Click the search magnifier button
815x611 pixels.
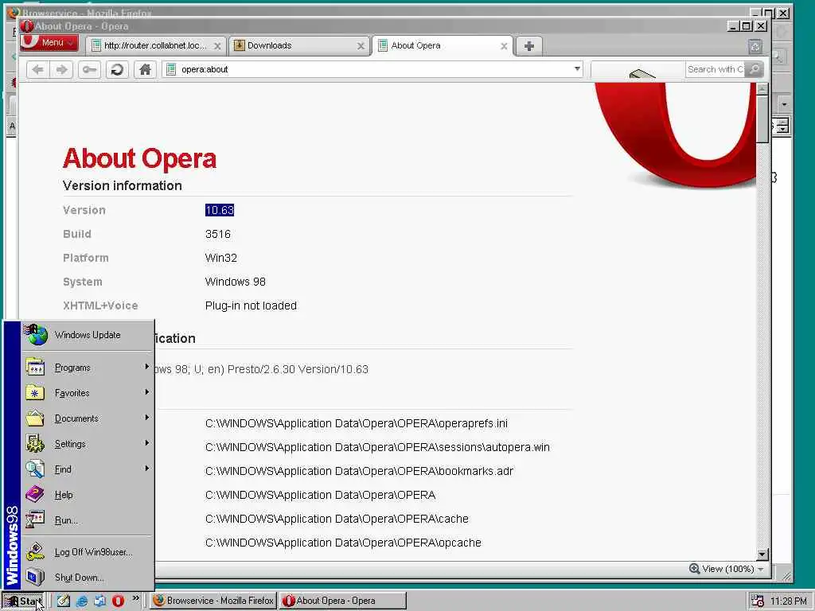pos(754,69)
